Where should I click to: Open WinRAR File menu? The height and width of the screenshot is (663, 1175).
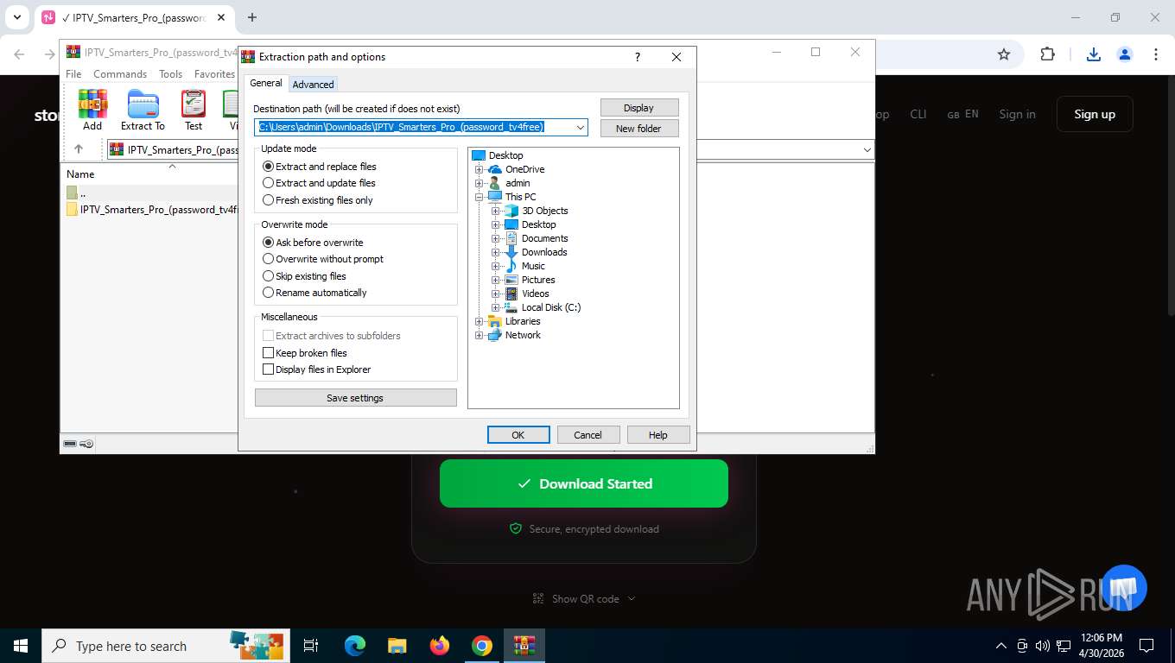73,74
